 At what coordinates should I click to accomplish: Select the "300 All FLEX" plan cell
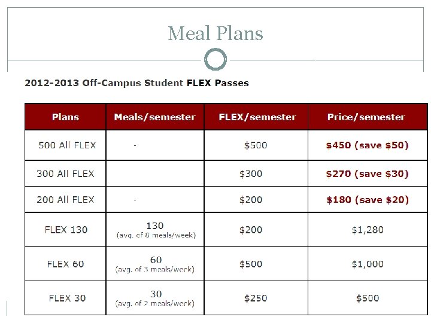pos(65,173)
